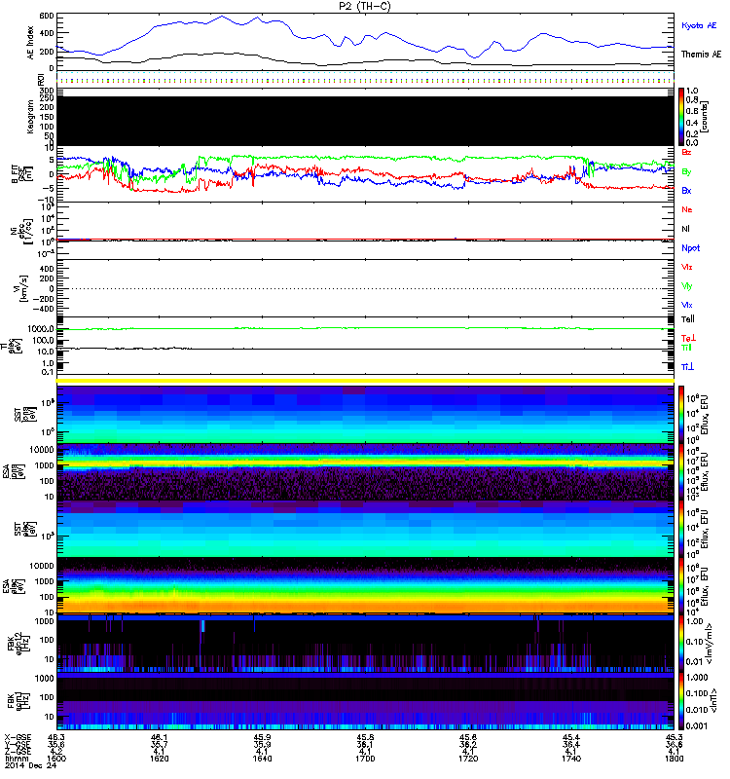This screenshot has height=779, width=730.
Task: Click the <|mV/m|> color bar unit label
Action: click(x=712, y=645)
